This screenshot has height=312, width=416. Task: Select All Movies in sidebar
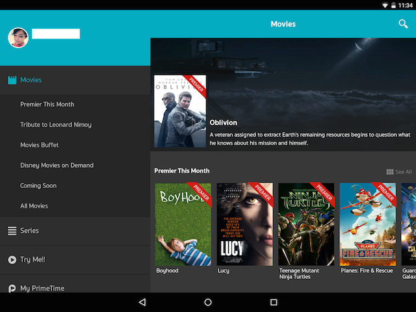(34, 206)
